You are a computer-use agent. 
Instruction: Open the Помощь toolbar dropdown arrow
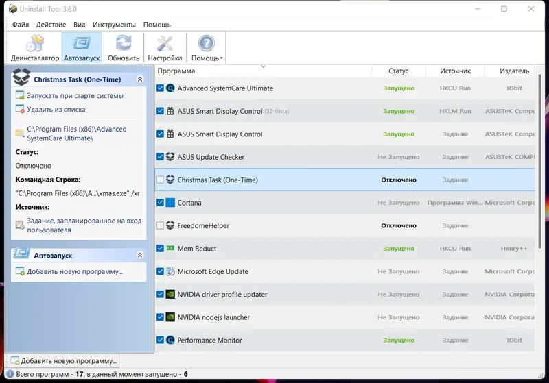[221, 58]
